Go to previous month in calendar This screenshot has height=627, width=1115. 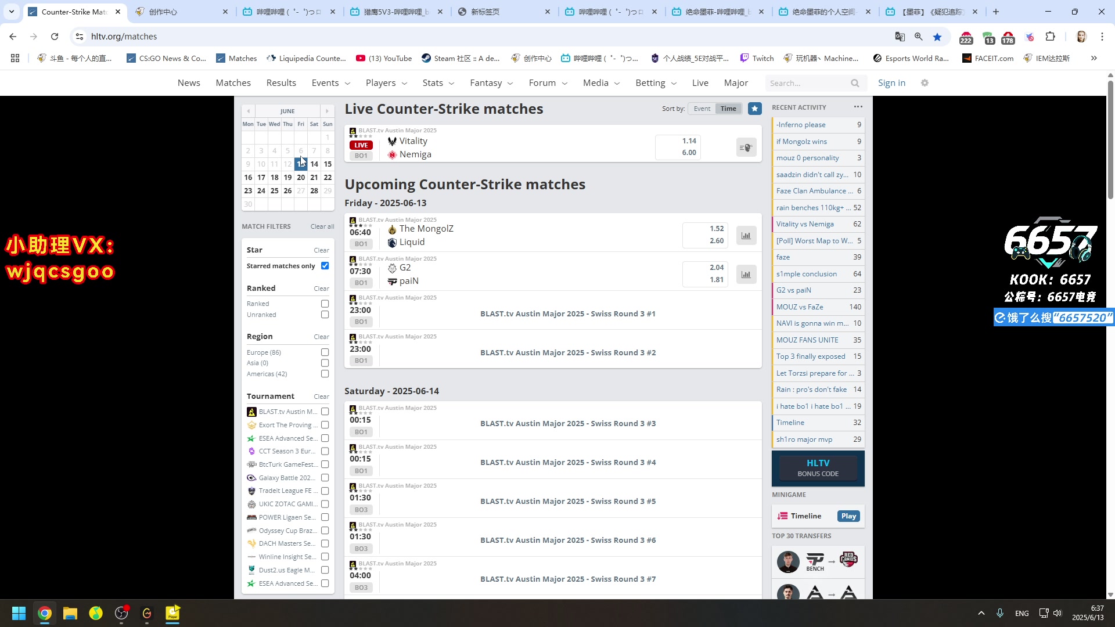(x=249, y=111)
